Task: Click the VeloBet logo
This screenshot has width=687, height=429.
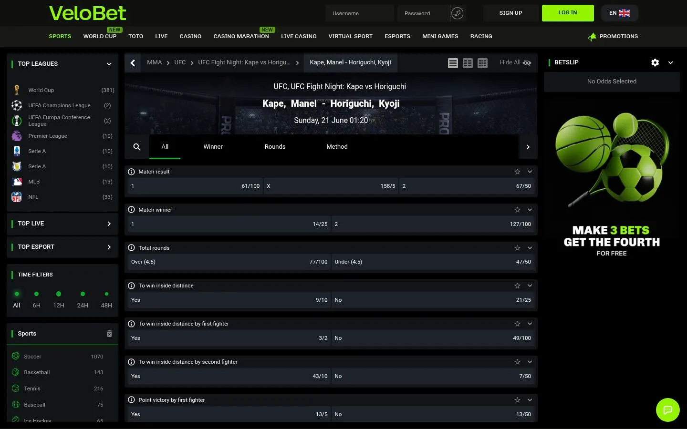Action: tap(88, 13)
